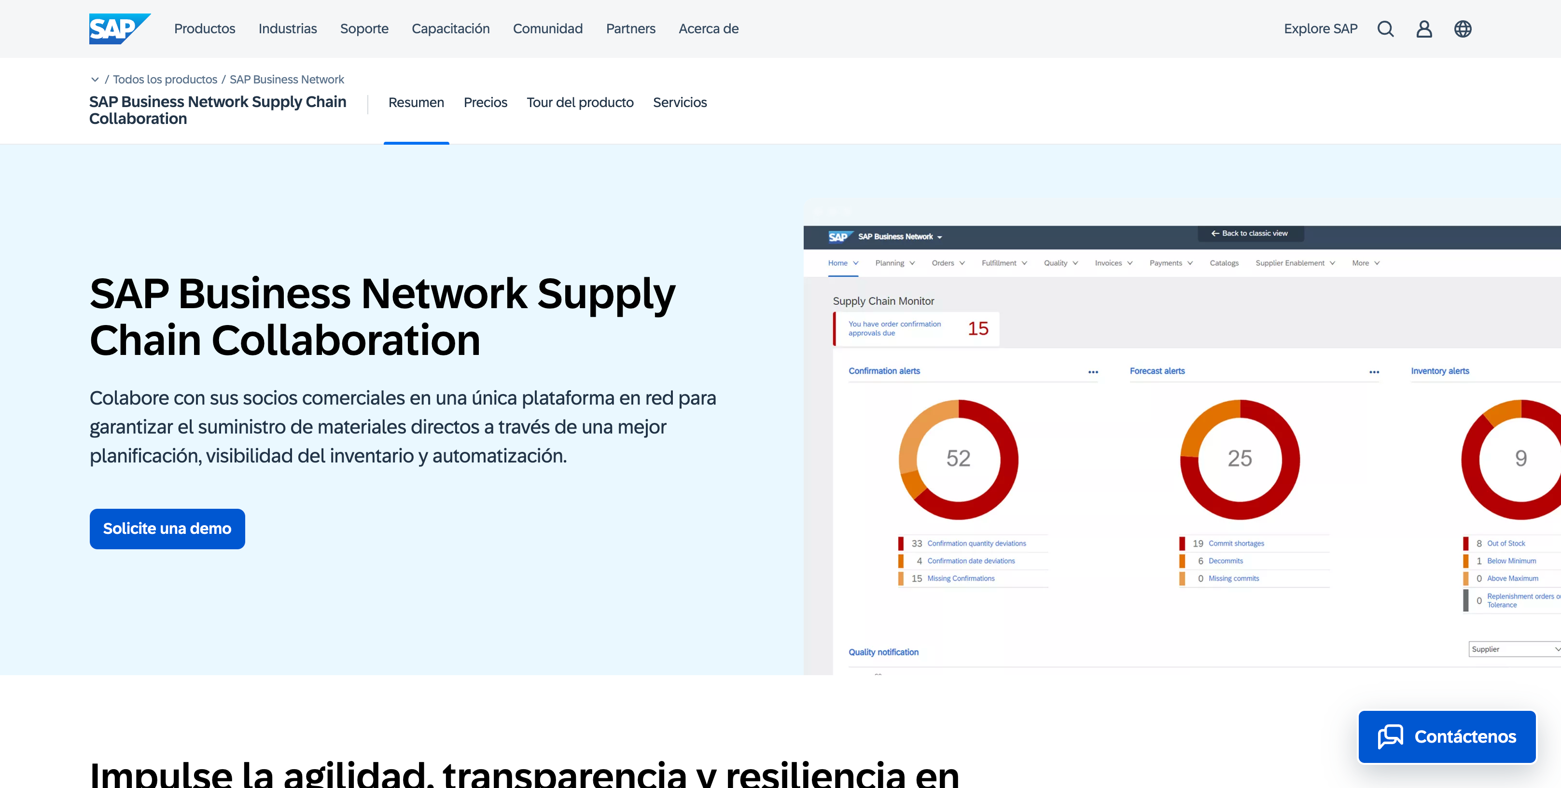Open Missing Confirmations link
The image size is (1561, 788).
click(961, 579)
